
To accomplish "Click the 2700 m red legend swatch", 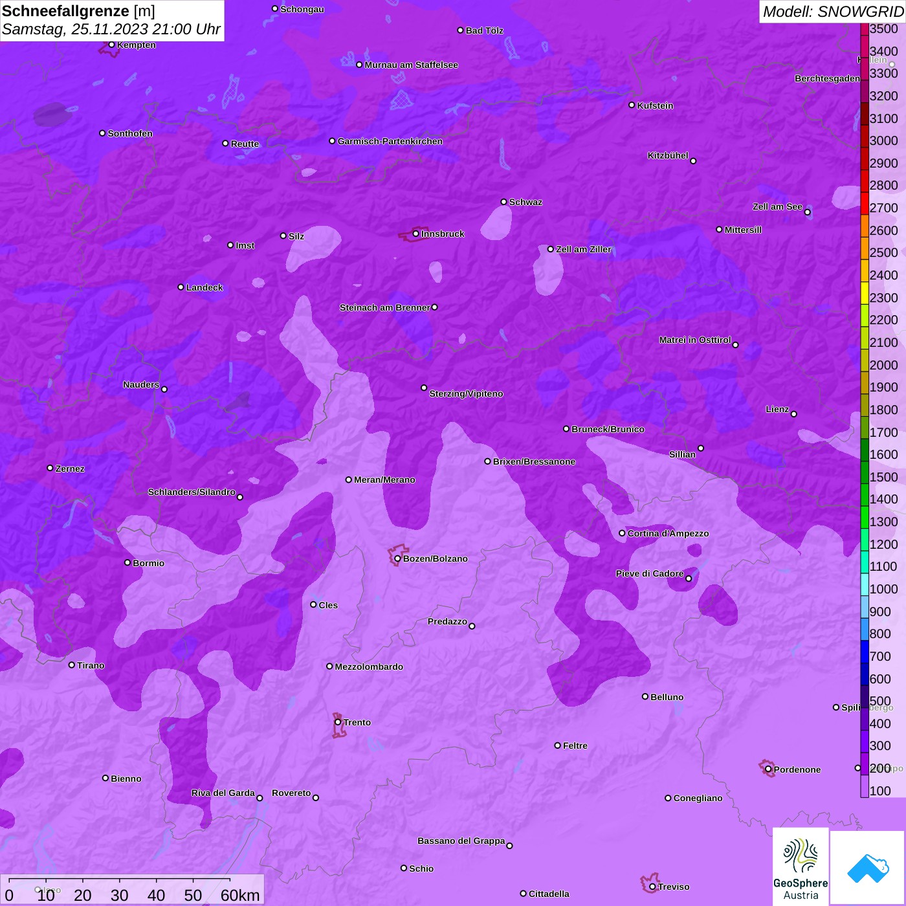I will click(865, 203).
